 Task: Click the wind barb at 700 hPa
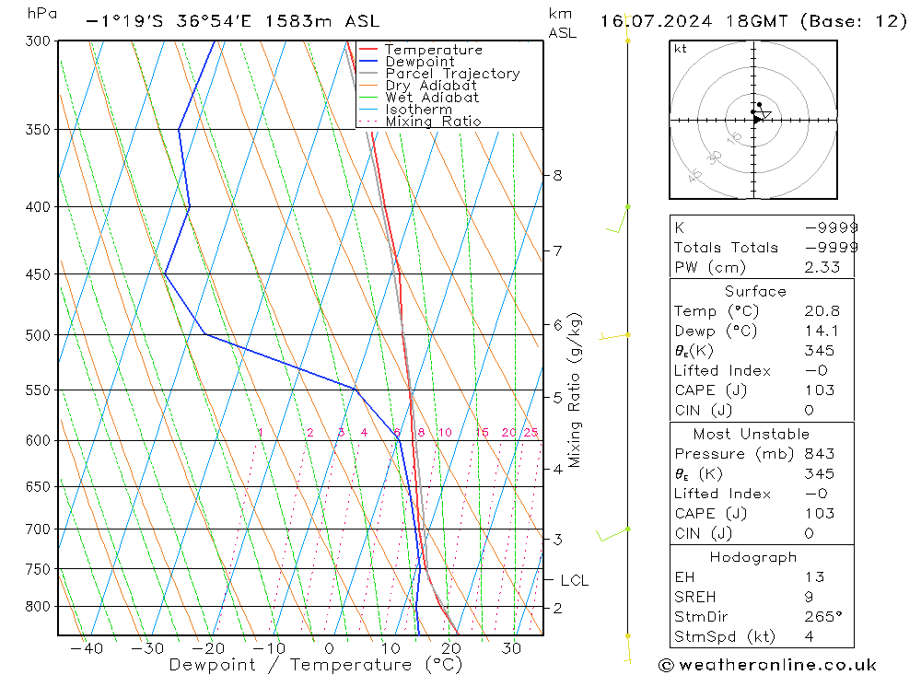click(x=612, y=534)
